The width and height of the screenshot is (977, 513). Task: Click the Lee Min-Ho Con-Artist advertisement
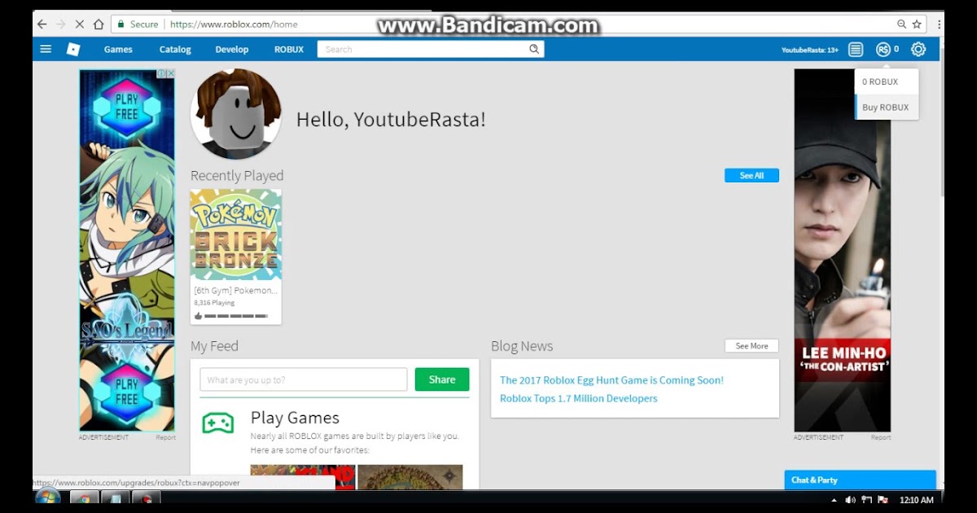843,250
